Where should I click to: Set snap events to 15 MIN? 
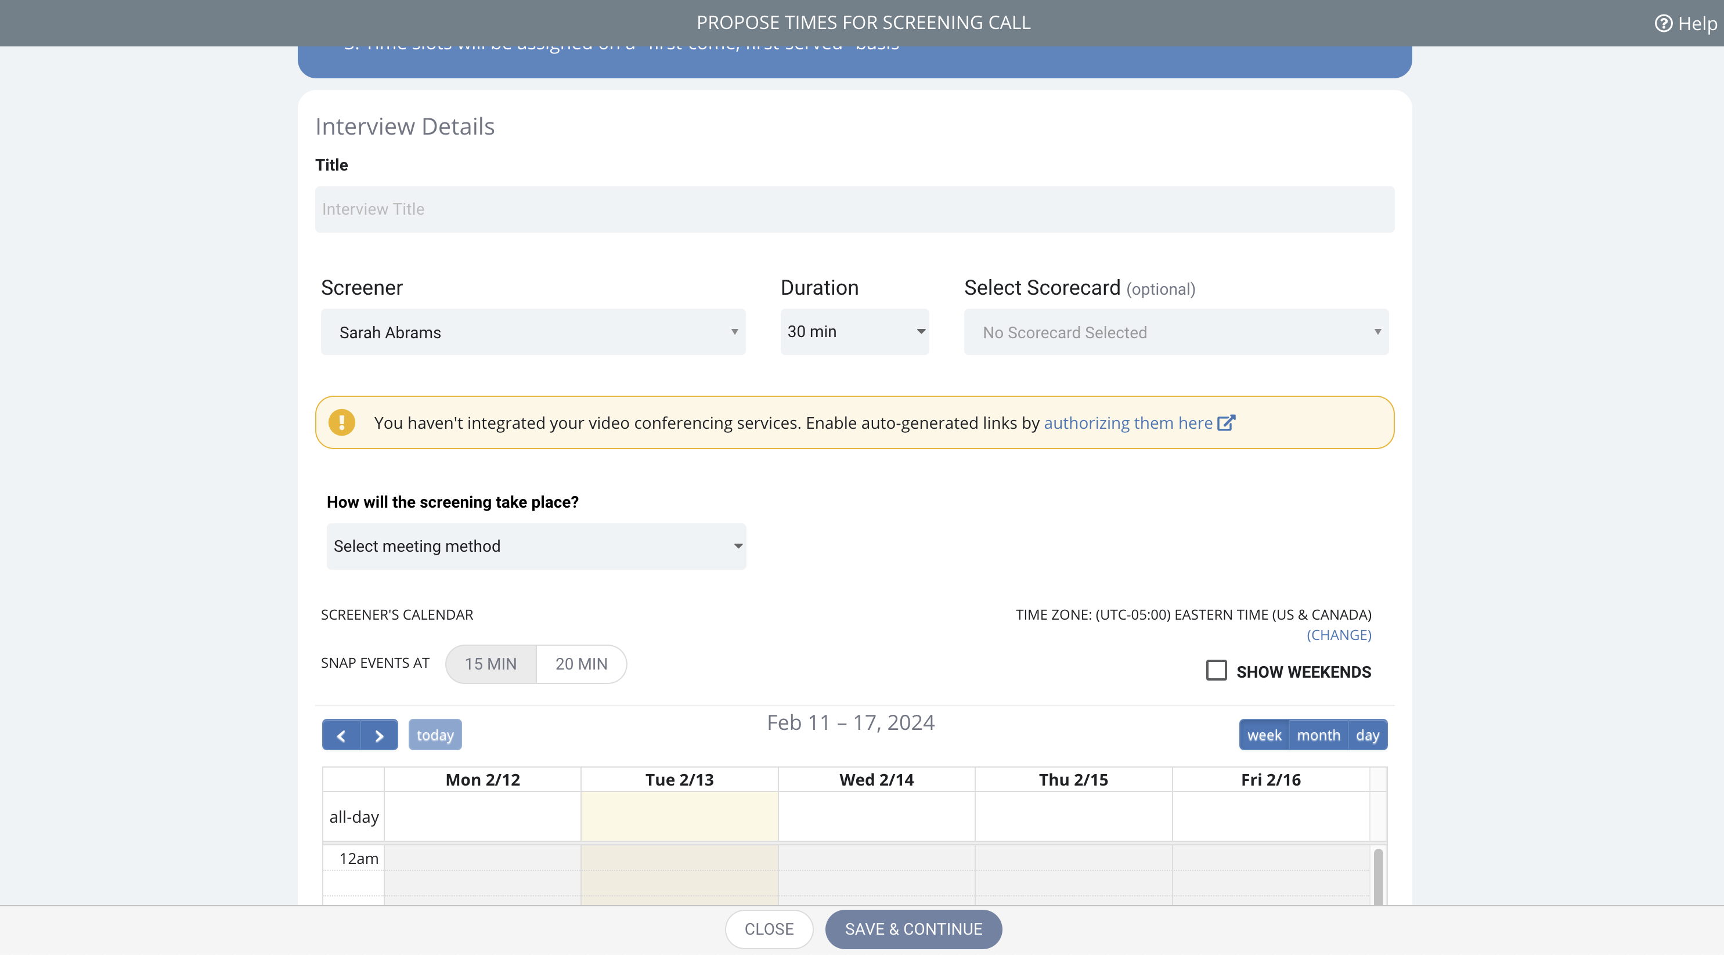click(x=490, y=664)
